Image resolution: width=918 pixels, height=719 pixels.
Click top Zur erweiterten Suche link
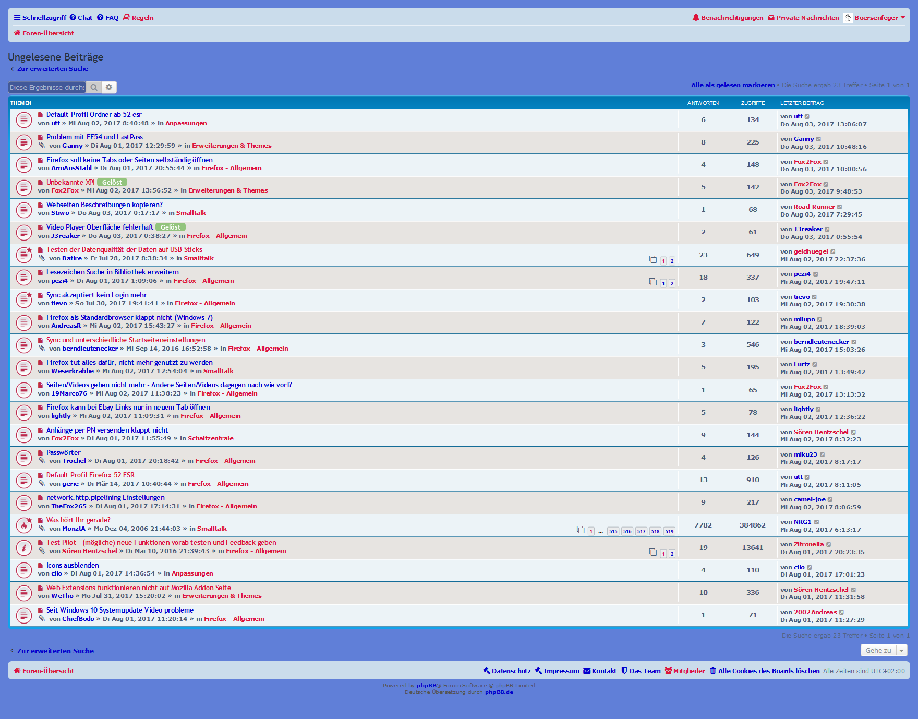click(52, 69)
